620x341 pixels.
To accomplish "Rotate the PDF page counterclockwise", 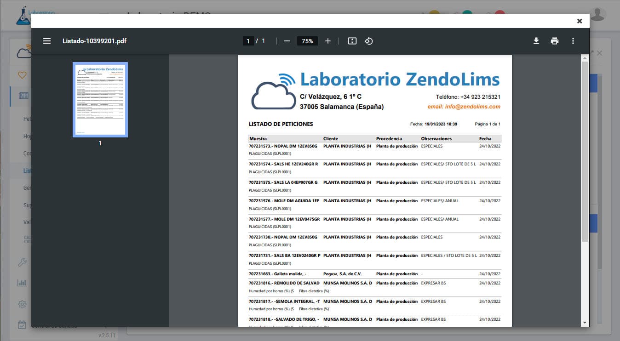I will click(x=368, y=41).
